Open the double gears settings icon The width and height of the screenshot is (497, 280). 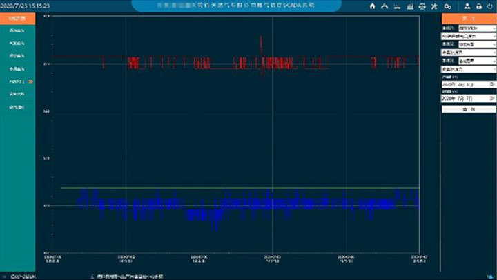point(447,6)
